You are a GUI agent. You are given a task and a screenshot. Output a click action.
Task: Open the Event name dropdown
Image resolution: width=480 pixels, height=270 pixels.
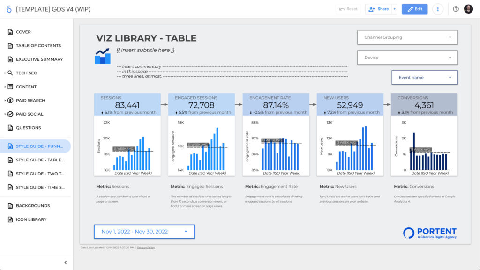[x=424, y=77]
